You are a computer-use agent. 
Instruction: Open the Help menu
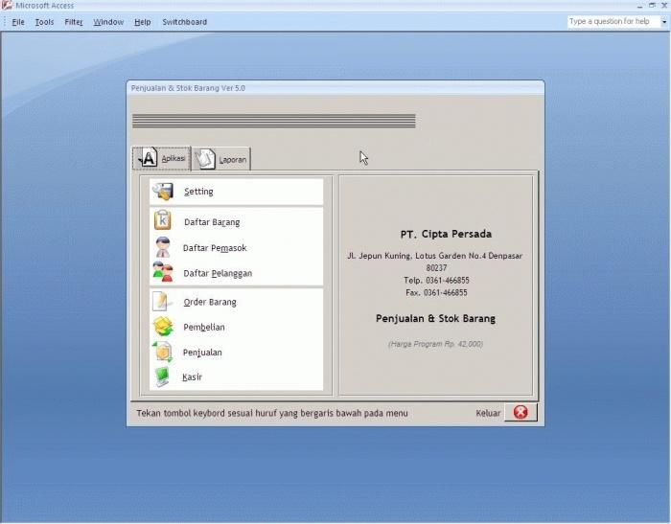(143, 22)
